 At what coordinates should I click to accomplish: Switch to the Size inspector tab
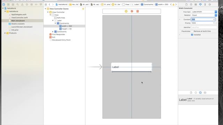point(205,5)
